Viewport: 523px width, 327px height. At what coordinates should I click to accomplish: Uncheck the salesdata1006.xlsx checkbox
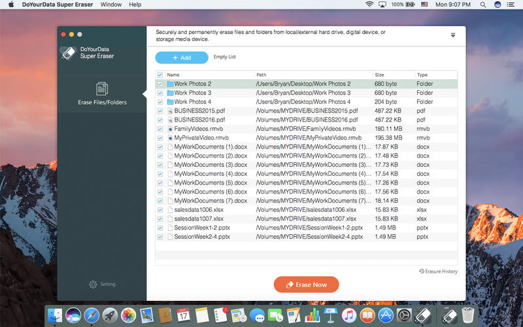coord(160,210)
